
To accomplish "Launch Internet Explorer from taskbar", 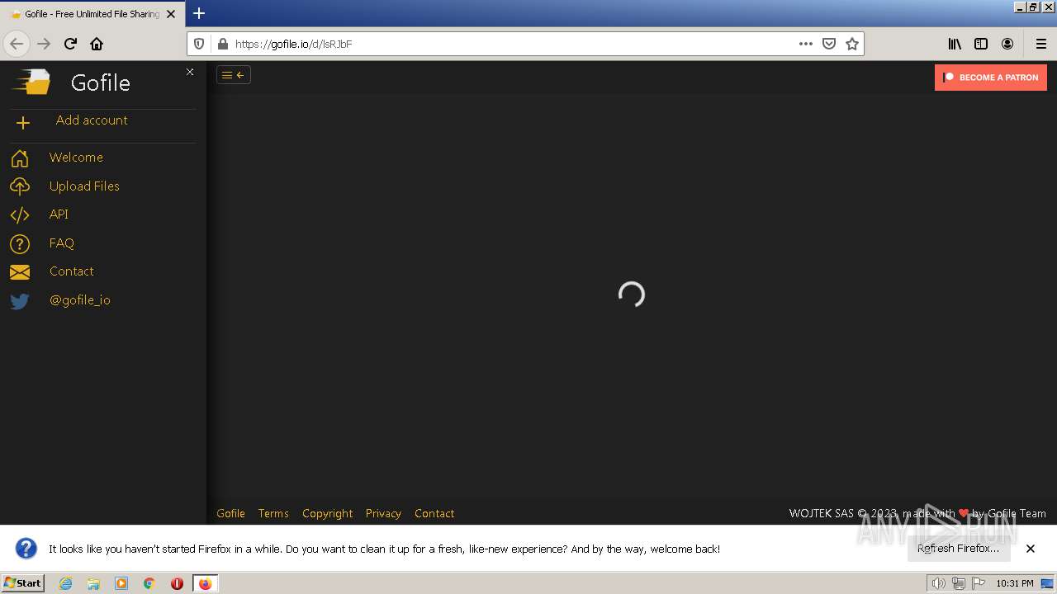I will pos(65,583).
